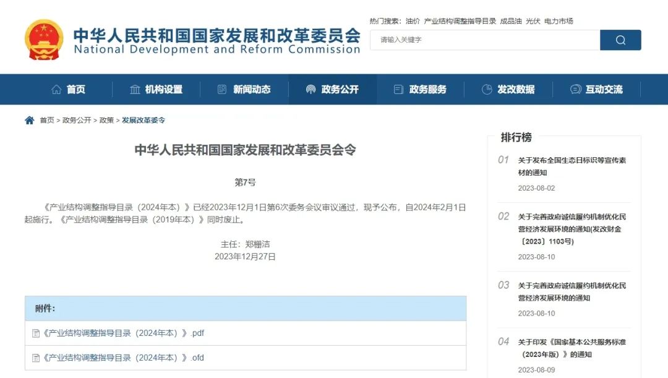Select hot search term 油价
Viewport: 668px width, 378px height.
413,21
